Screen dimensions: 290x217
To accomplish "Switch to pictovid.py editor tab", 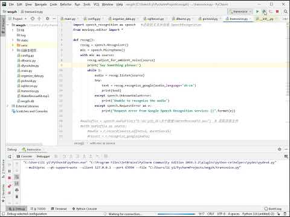I will [x=210, y=19].
